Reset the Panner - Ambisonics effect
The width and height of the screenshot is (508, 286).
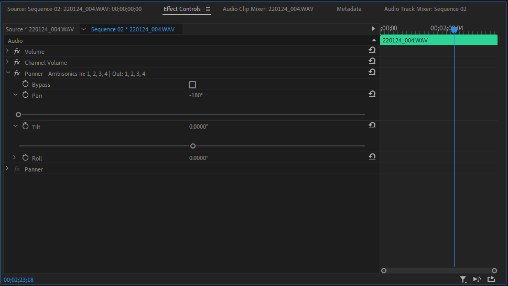pyautogui.click(x=372, y=72)
